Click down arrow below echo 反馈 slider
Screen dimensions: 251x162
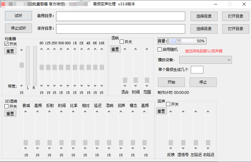point(171,148)
